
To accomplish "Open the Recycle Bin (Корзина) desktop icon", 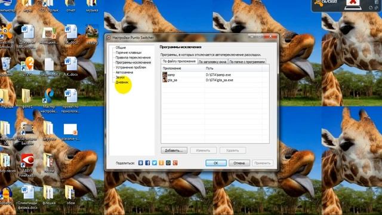I will tap(6, 66).
